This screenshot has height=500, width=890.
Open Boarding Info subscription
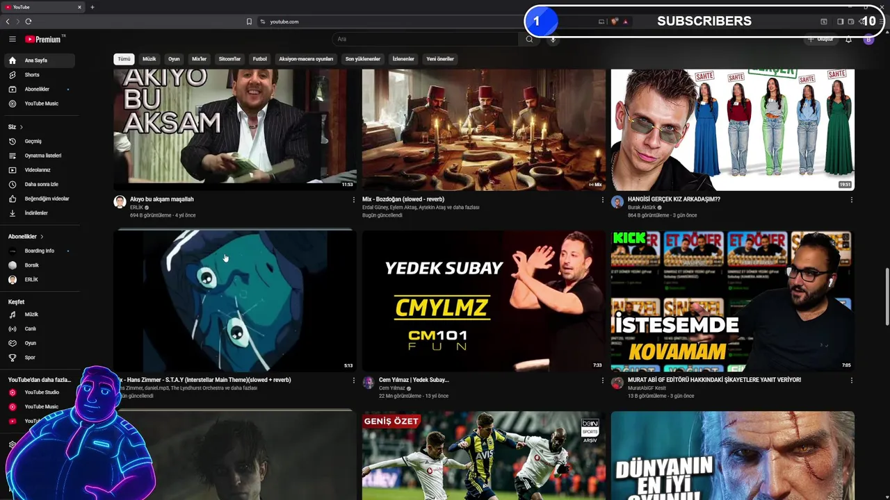[38, 251]
